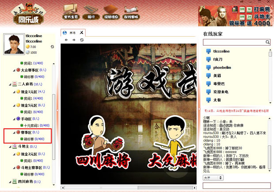The width and height of the screenshot is (274, 192).
Task: Open the 在线客服 online support scroll icon
Action: 131,12
